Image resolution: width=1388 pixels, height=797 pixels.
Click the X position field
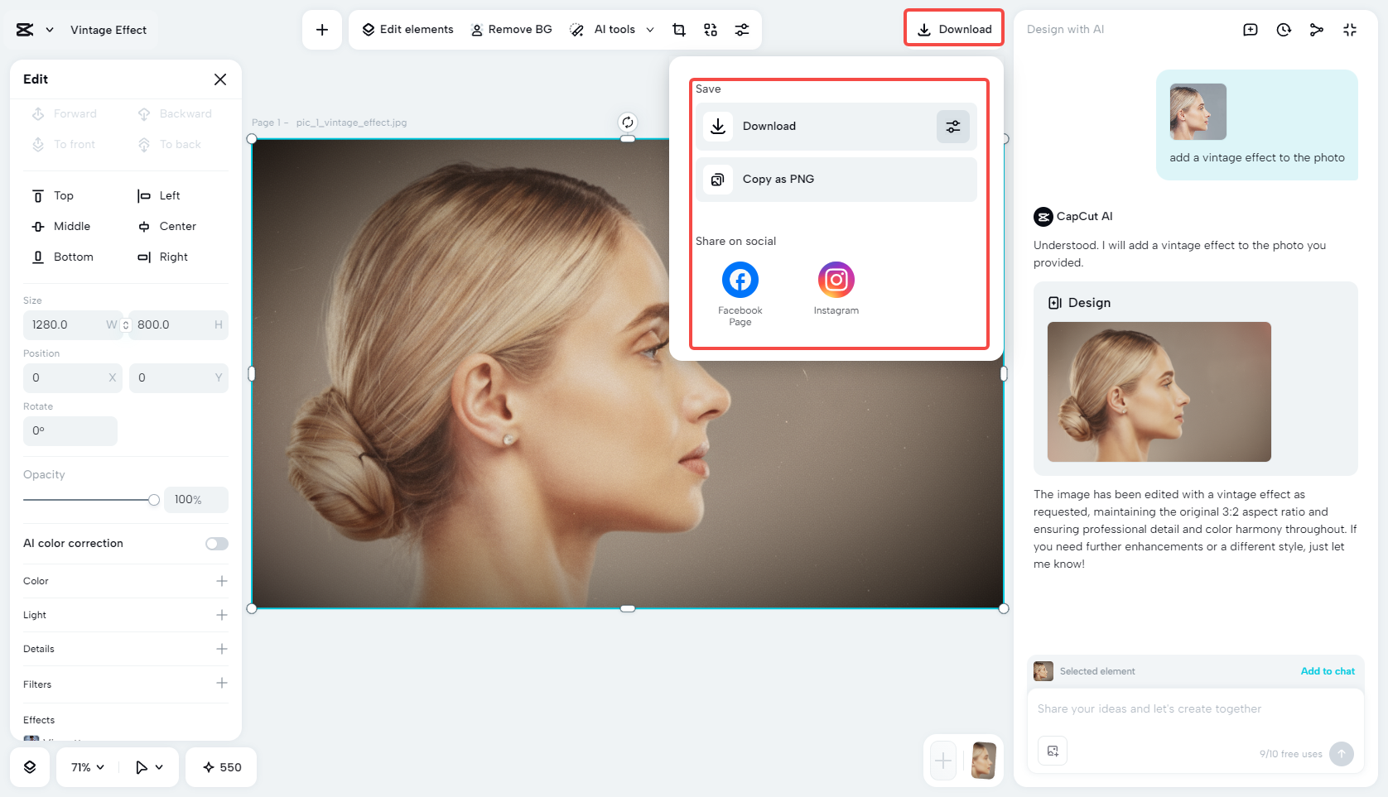click(73, 378)
